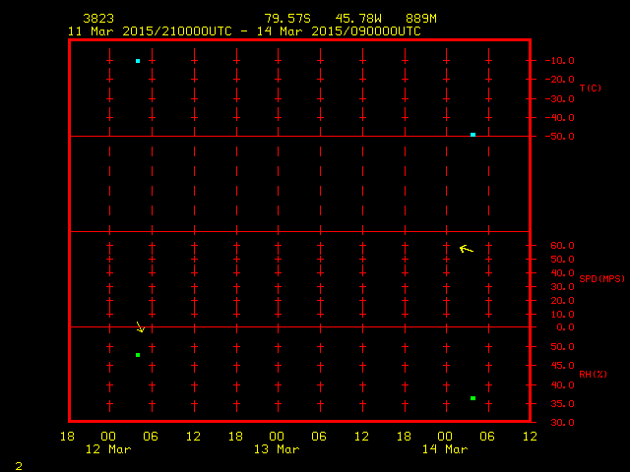Click the 60.0 wind speed tick label
The width and height of the screenshot is (630, 472).
[x=562, y=246]
